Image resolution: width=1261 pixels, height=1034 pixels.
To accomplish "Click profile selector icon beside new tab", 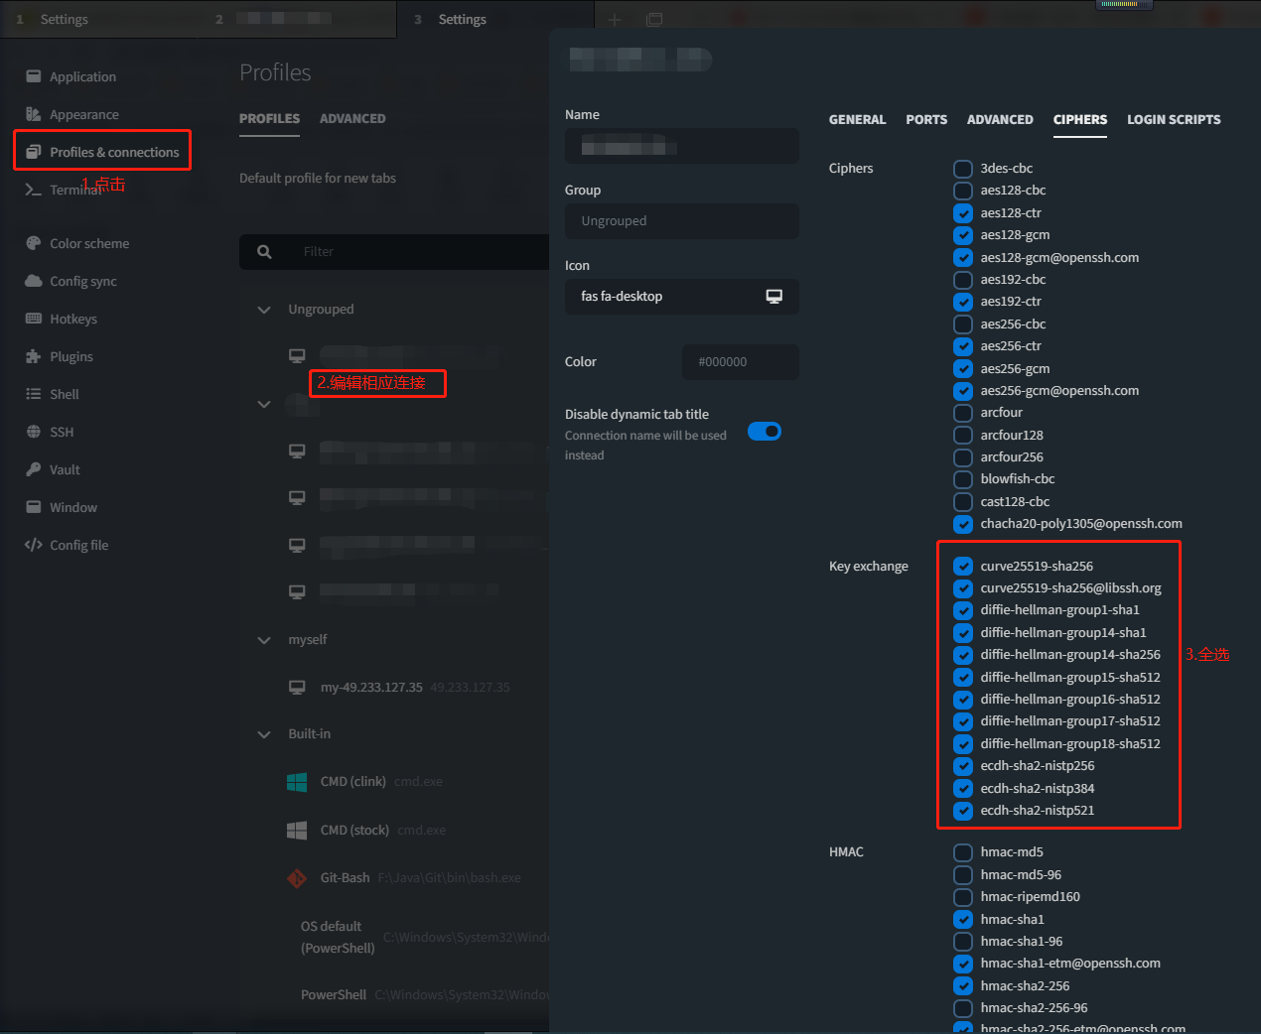I will (653, 20).
